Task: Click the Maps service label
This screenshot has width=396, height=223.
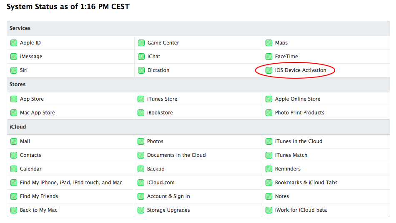Action: 281,43
